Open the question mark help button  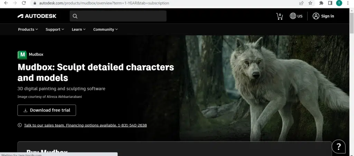(338, 147)
